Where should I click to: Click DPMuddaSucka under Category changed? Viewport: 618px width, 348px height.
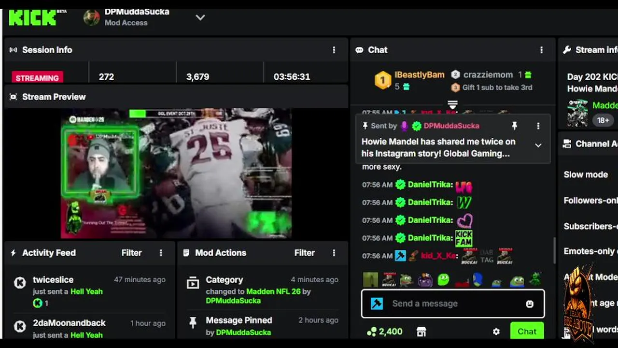click(x=233, y=301)
